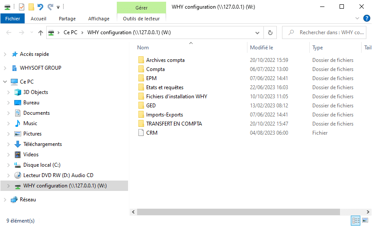Select WHYSOFT GROUP in navigation pane

tap(41, 68)
